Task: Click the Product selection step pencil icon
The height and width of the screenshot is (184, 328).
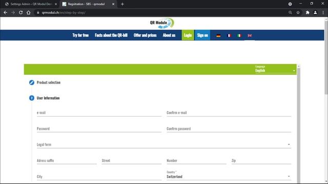Action: 32,83
